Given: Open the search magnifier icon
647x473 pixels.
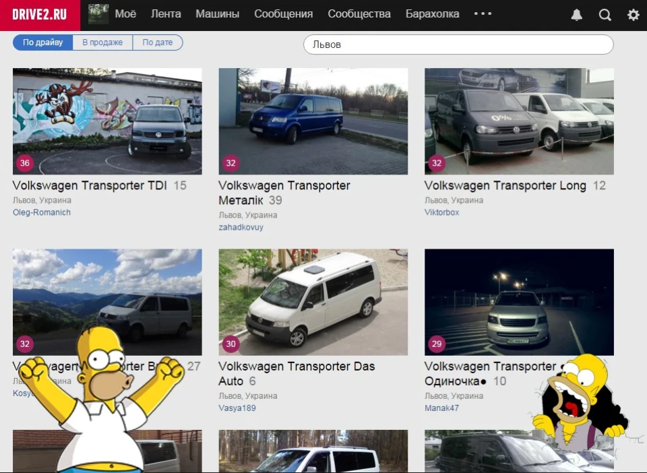Looking at the screenshot, I should click(605, 15).
